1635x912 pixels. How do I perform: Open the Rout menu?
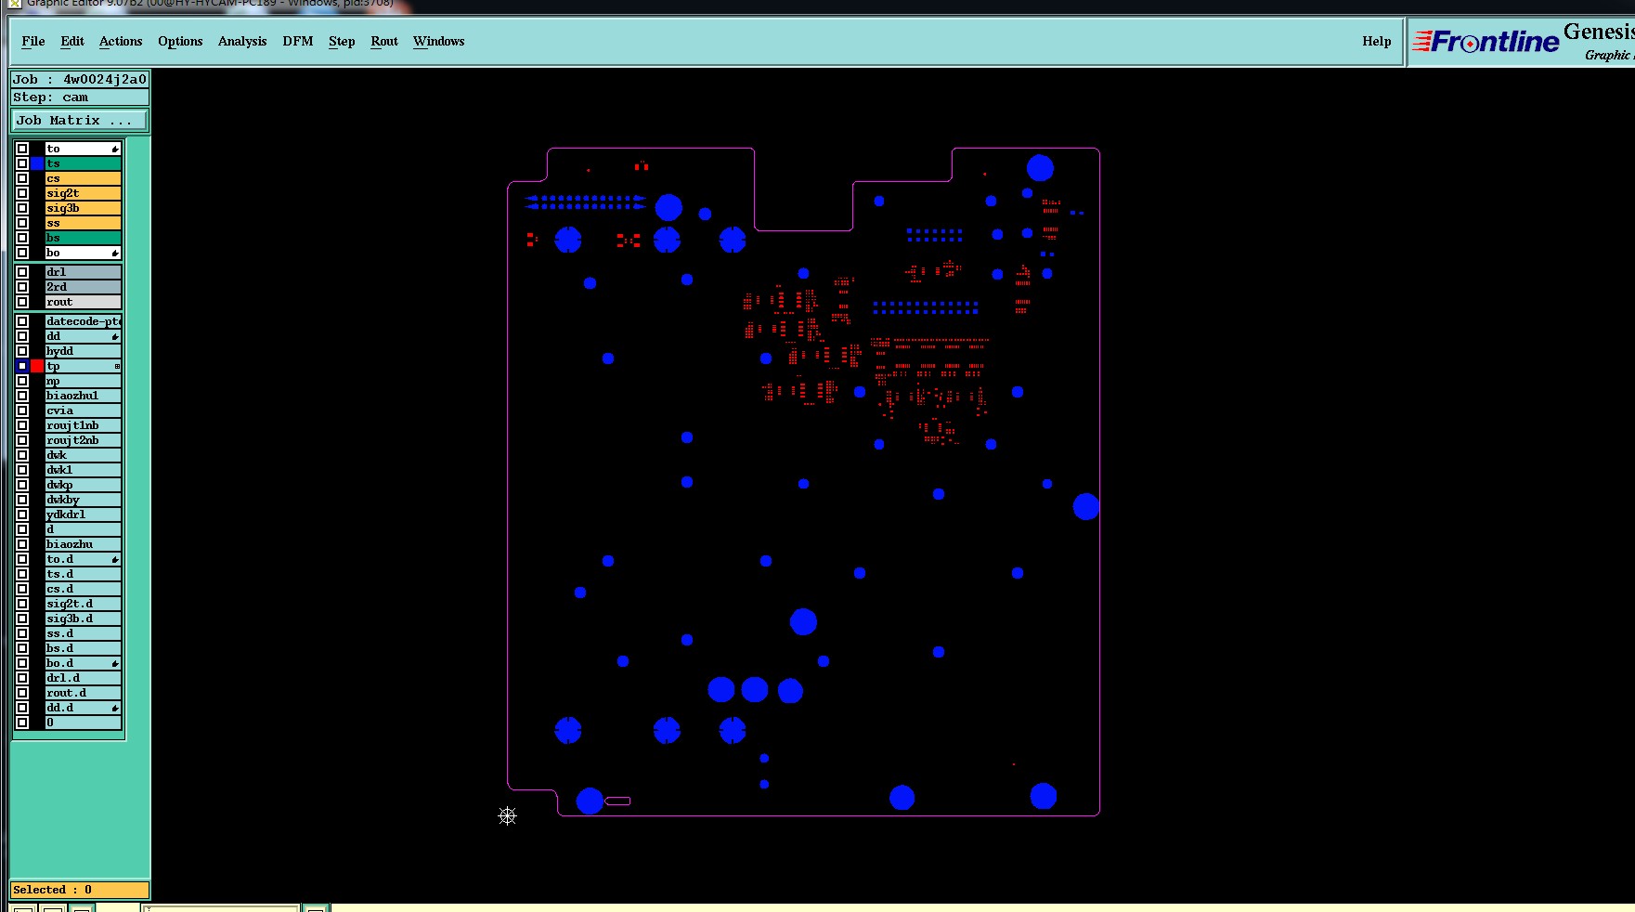point(384,41)
